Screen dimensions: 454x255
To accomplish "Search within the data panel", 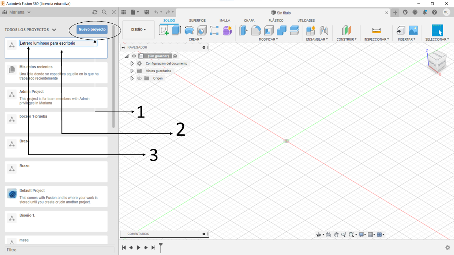I will click(x=104, y=12).
